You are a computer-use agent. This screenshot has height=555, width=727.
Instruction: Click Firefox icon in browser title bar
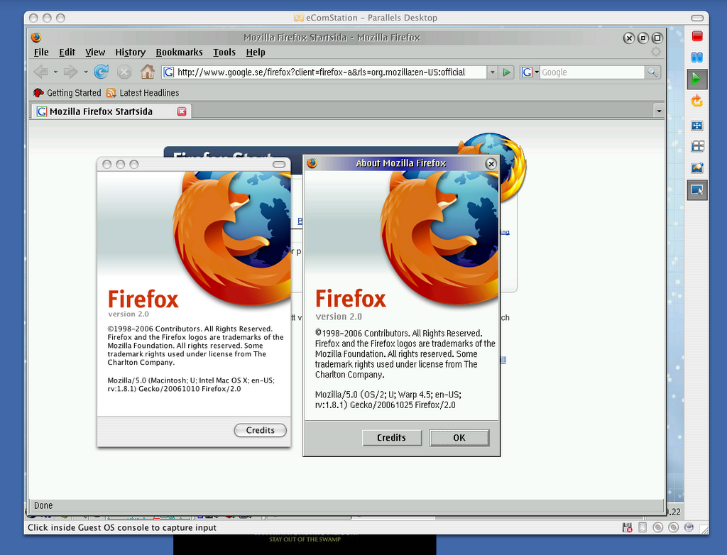point(36,37)
